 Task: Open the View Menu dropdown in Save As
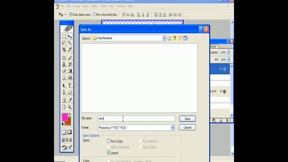click(x=186, y=38)
